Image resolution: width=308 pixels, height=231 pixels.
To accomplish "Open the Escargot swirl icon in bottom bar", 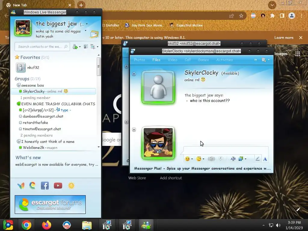I will 32,185.
